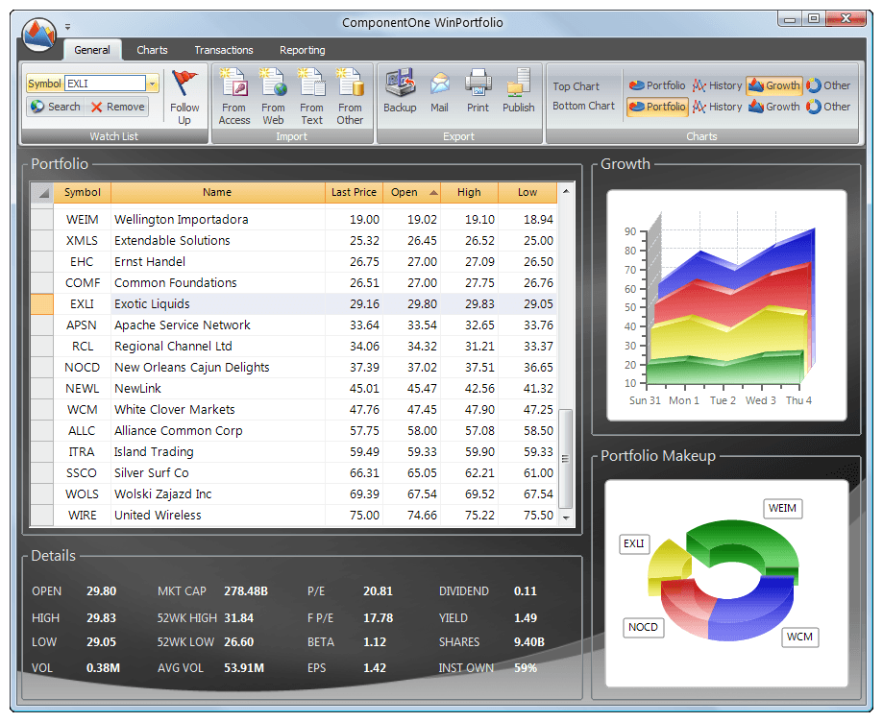Import From Access
Image resolution: width=883 pixels, height=722 pixels.
pyautogui.click(x=234, y=97)
